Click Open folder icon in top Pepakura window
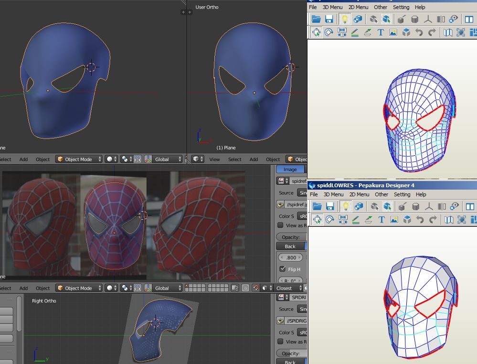The height and width of the screenshot is (364, 477). click(x=316, y=19)
